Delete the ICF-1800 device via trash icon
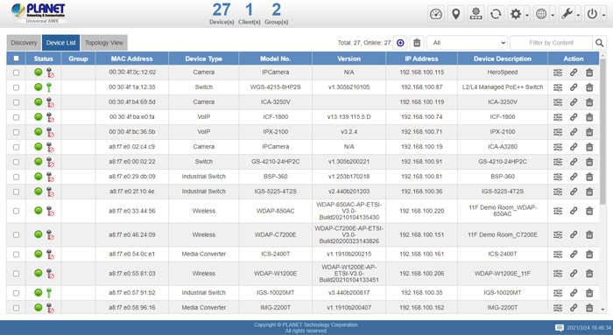Screen dimensions: 613x335 tap(589, 117)
